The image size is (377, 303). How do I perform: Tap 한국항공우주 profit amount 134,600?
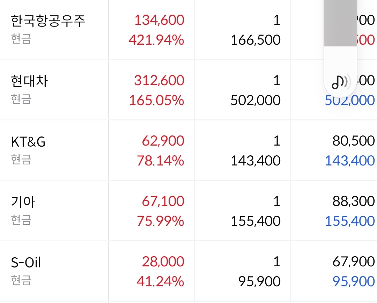click(159, 20)
